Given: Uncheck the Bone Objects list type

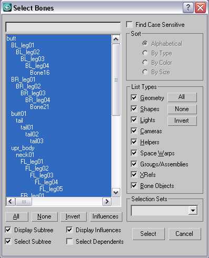Looking at the screenshot, I should (x=134, y=186).
